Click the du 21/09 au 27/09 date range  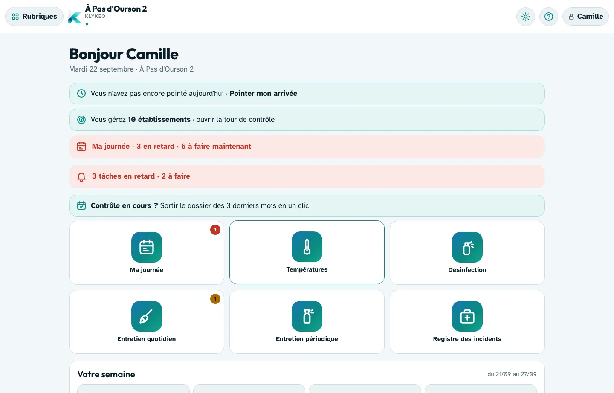coord(512,374)
